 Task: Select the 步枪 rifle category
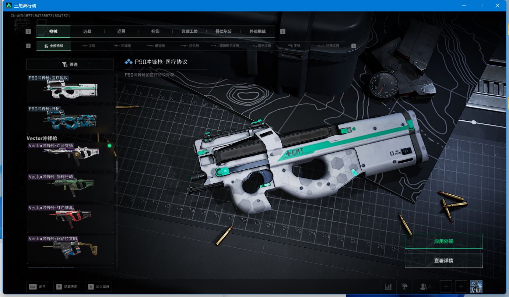coord(88,46)
